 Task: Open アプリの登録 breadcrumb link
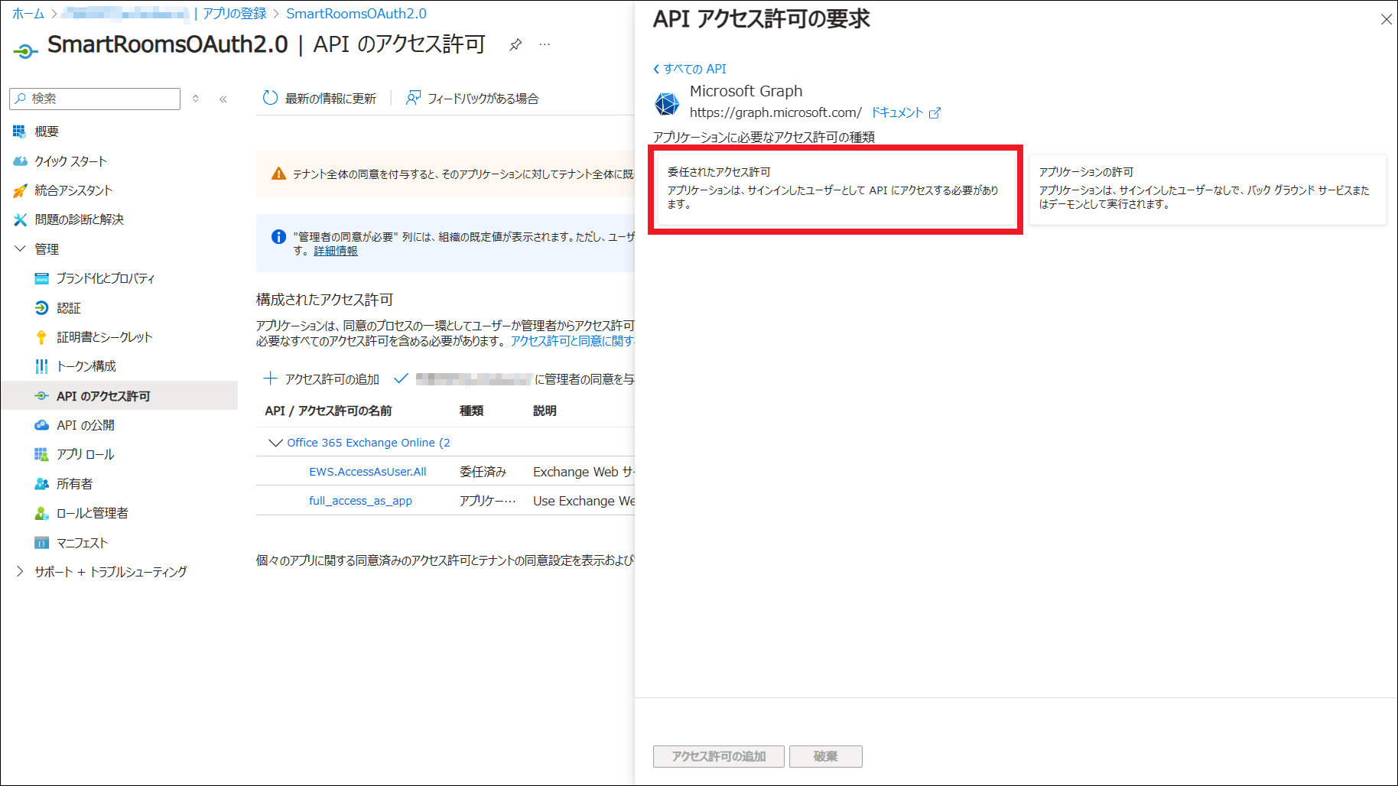(234, 14)
